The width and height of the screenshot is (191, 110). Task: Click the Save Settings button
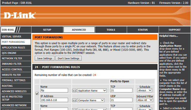(44, 58)
